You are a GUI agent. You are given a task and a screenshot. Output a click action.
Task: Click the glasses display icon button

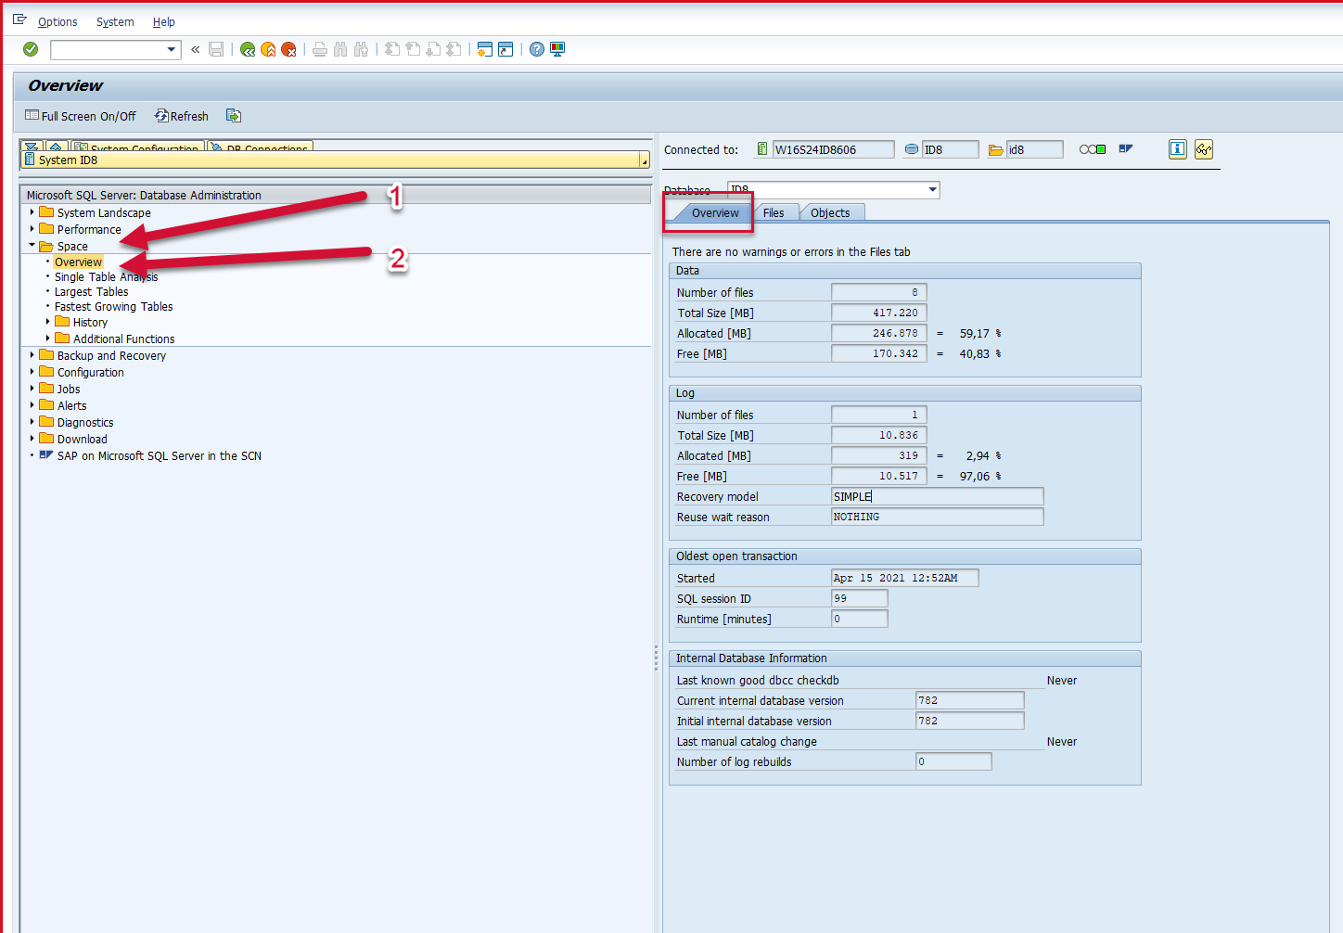pyautogui.click(x=1204, y=149)
